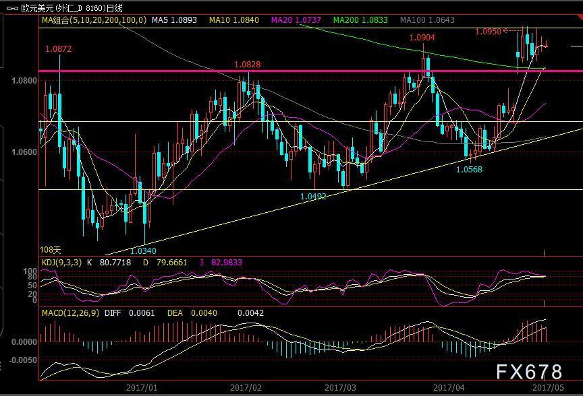Select the K 80.7718 value
This screenshot has width=583, height=396.
[x=109, y=263]
